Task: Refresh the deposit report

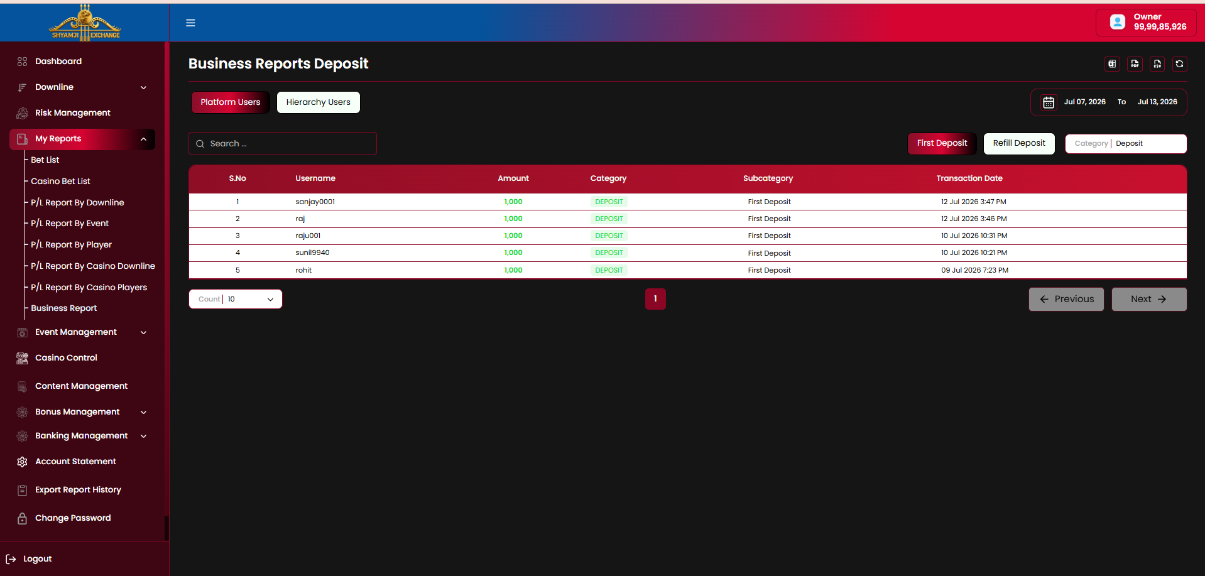Action: (1179, 64)
